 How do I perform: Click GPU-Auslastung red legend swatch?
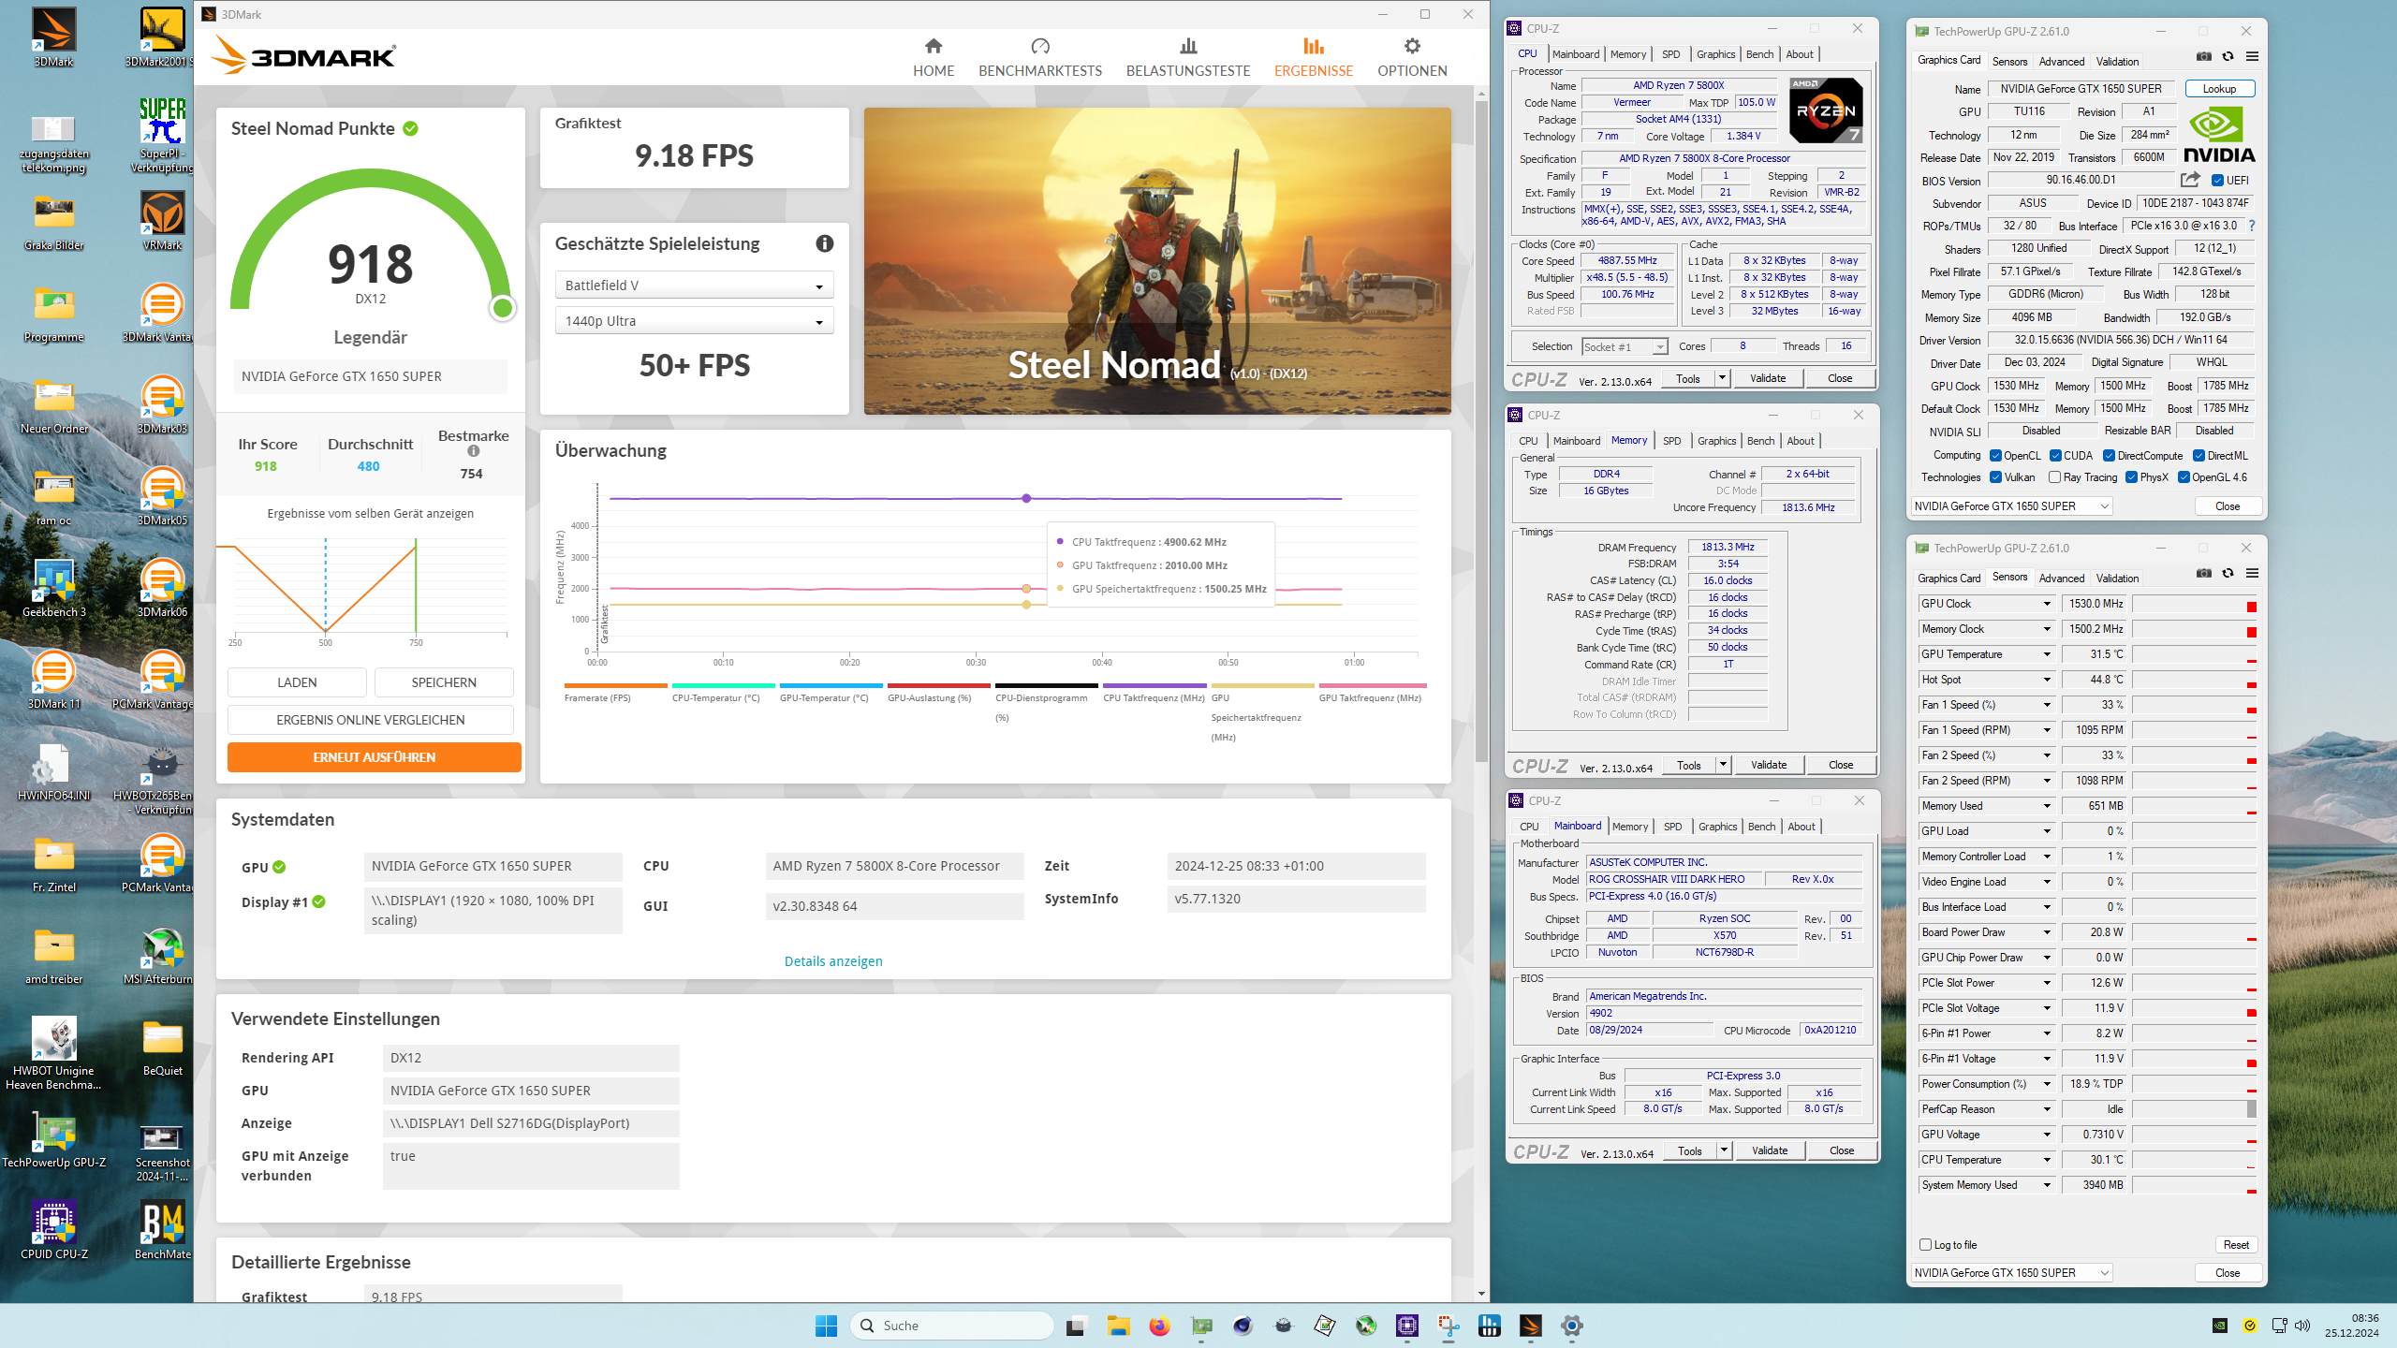(938, 685)
